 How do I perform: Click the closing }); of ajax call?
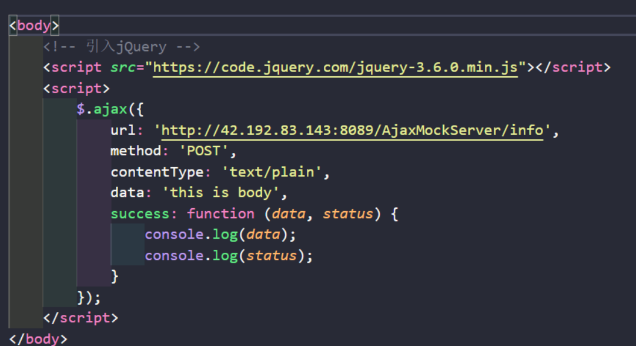[x=89, y=298]
